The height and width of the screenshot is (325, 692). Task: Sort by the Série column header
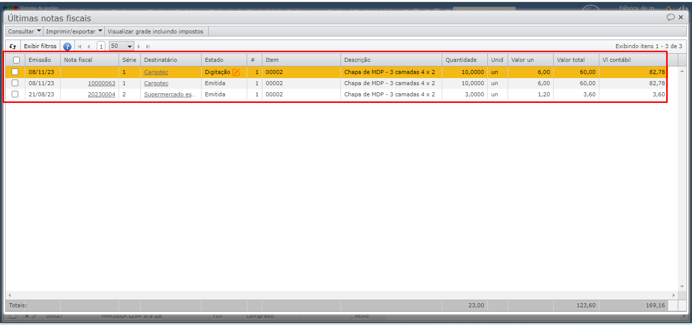pos(130,60)
